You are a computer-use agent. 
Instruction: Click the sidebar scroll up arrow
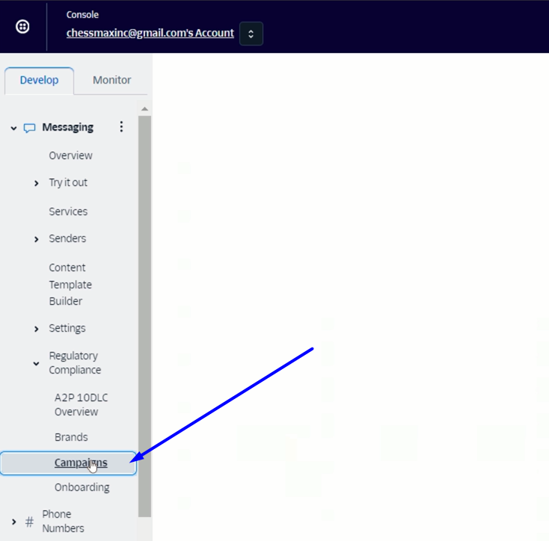144,109
